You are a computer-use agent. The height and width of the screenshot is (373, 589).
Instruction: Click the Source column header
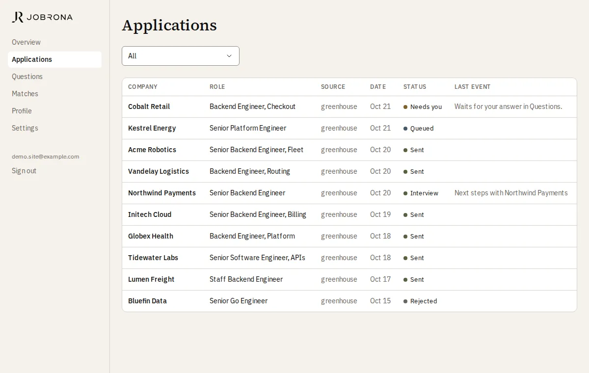(x=333, y=87)
